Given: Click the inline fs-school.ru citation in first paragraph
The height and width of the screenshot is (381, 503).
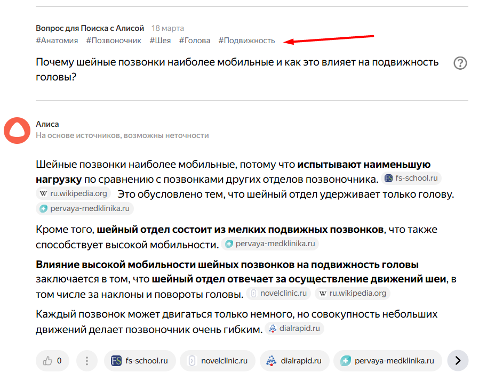Looking at the screenshot, I should 412,179.
